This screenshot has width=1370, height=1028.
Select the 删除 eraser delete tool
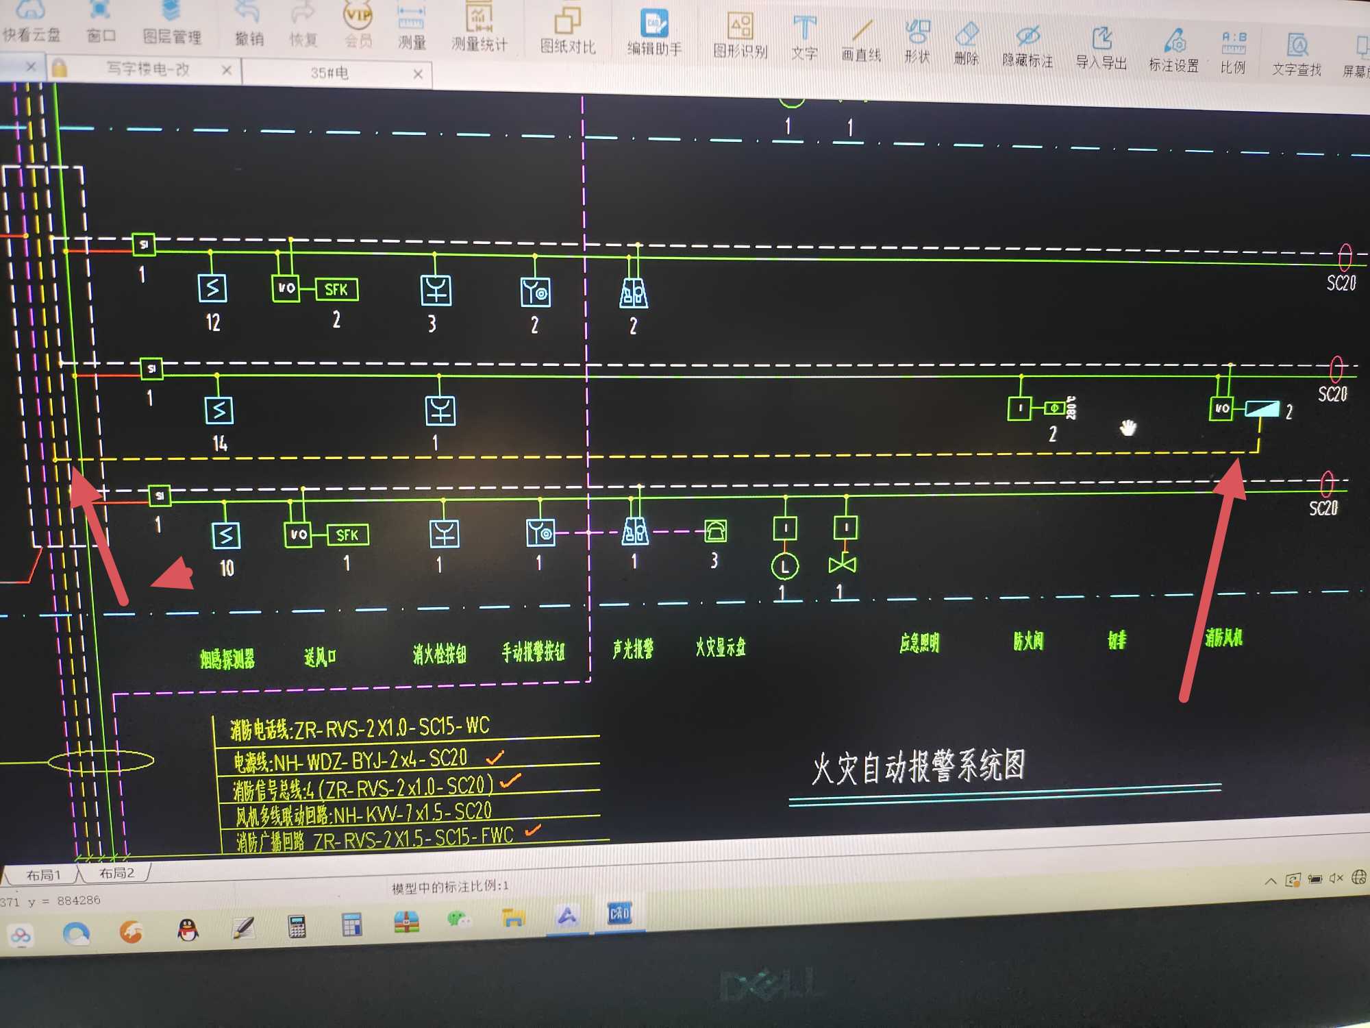pyautogui.click(x=967, y=43)
